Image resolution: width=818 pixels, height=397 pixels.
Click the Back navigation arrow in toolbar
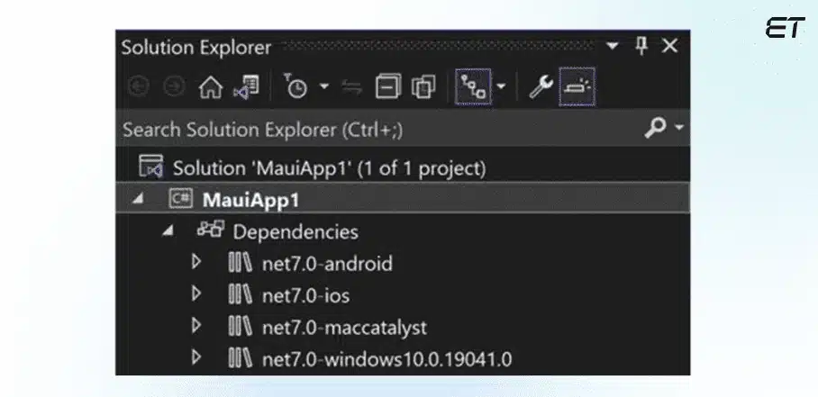point(138,87)
